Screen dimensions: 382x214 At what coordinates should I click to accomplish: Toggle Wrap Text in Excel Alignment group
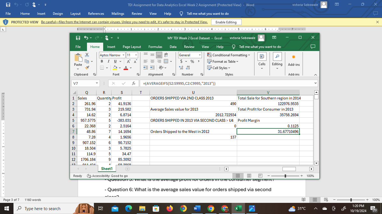point(166,55)
